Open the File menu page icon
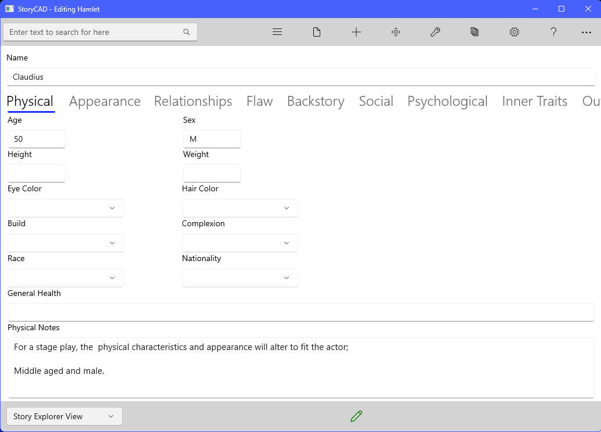Screen dimensions: 601x432 317,32
